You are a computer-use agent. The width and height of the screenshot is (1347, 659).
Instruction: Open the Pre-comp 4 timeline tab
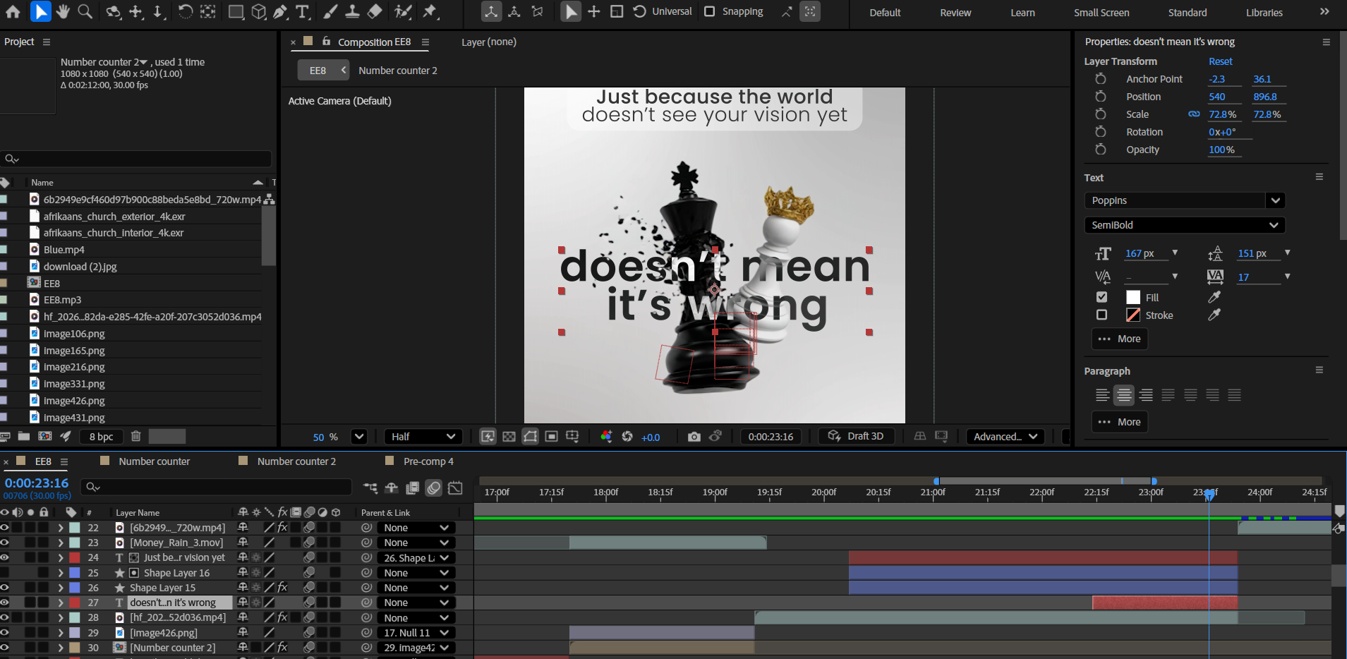click(x=428, y=461)
